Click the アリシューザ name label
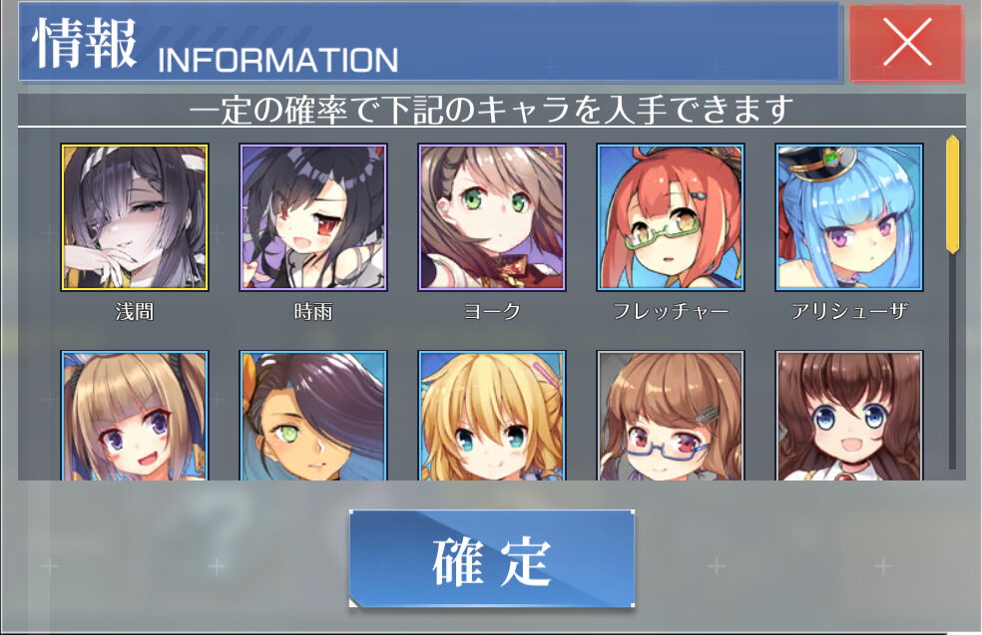 click(x=848, y=311)
